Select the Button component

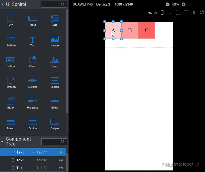[x=10, y=62]
